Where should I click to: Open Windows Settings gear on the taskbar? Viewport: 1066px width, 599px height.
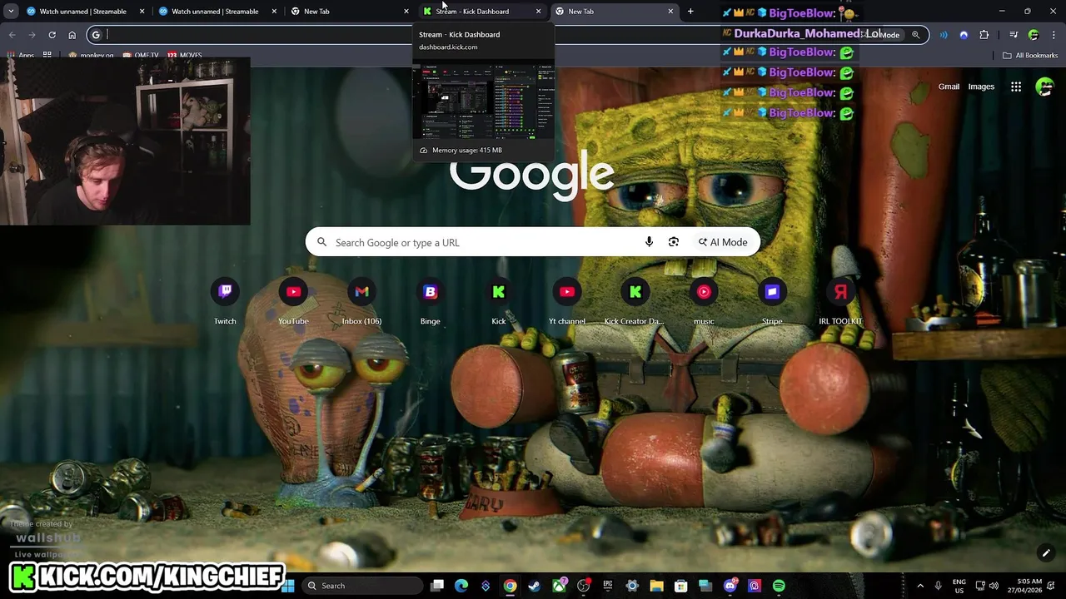632,586
